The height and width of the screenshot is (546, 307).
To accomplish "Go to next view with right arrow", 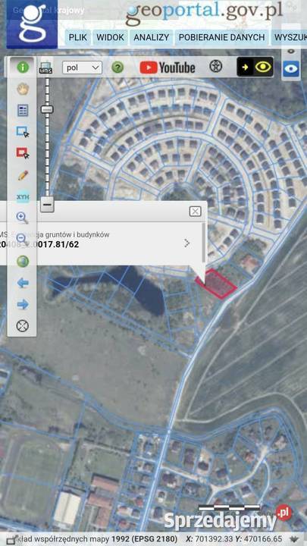I will click(23, 305).
